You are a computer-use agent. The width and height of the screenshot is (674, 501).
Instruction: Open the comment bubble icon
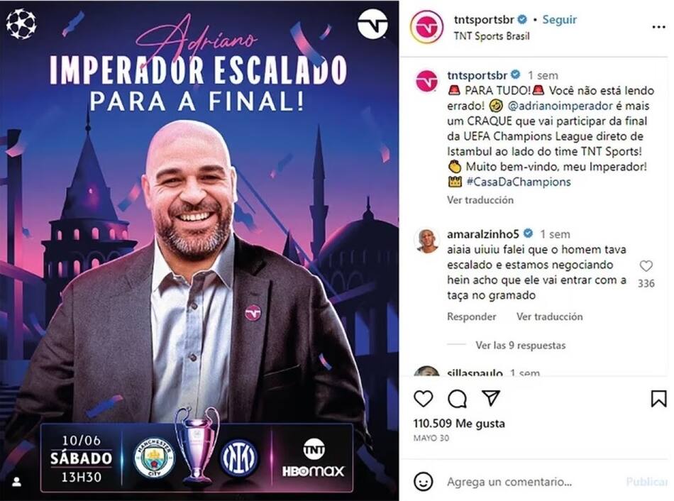(x=457, y=399)
